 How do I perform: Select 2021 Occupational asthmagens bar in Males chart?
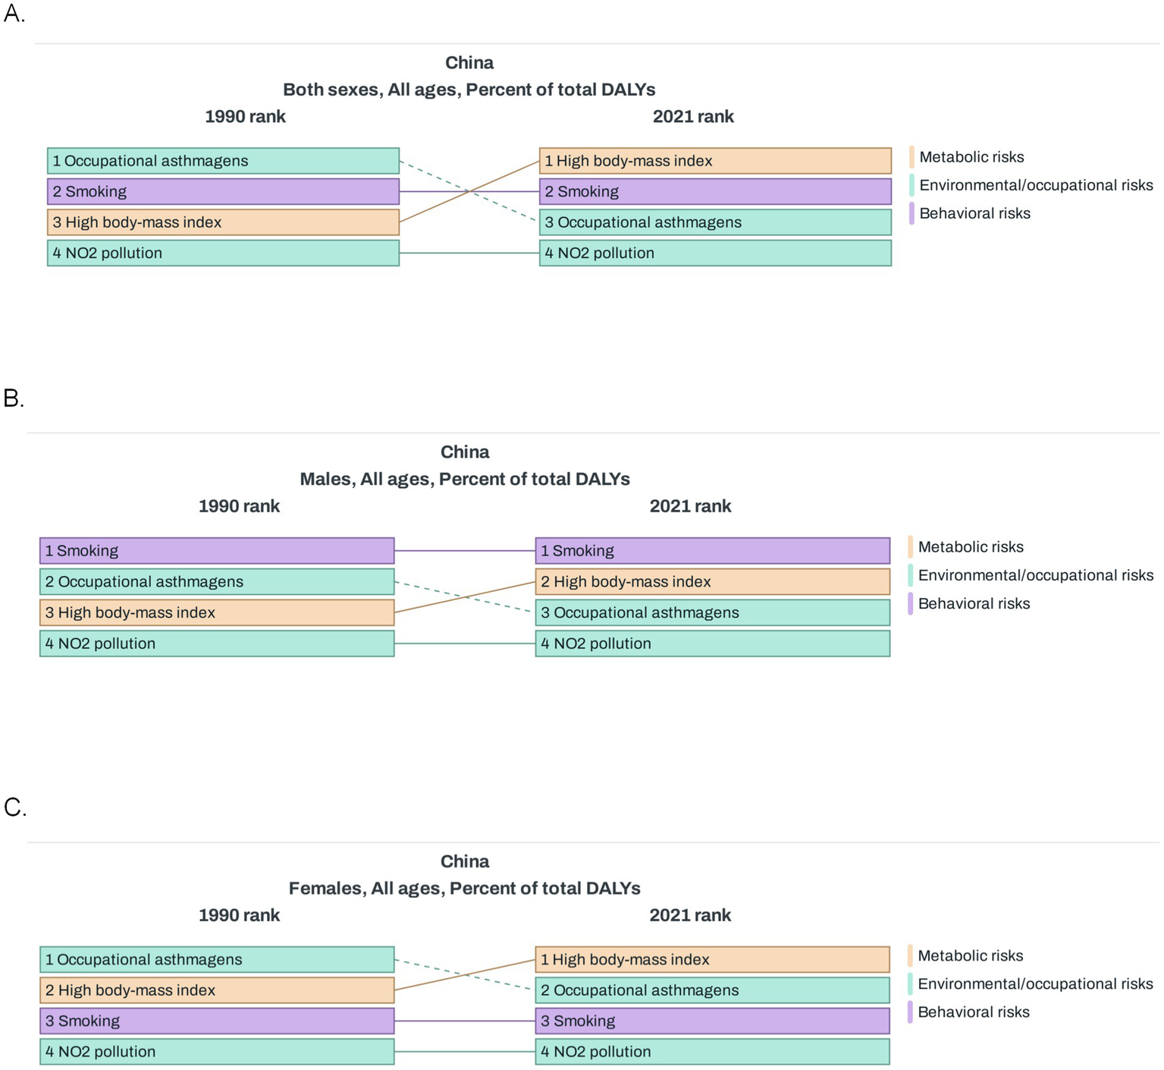712,613
